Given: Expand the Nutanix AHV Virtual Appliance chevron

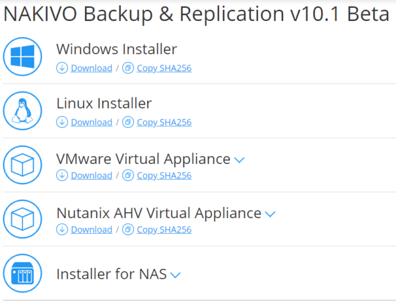Looking at the screenshot, I should pos(269,214).
